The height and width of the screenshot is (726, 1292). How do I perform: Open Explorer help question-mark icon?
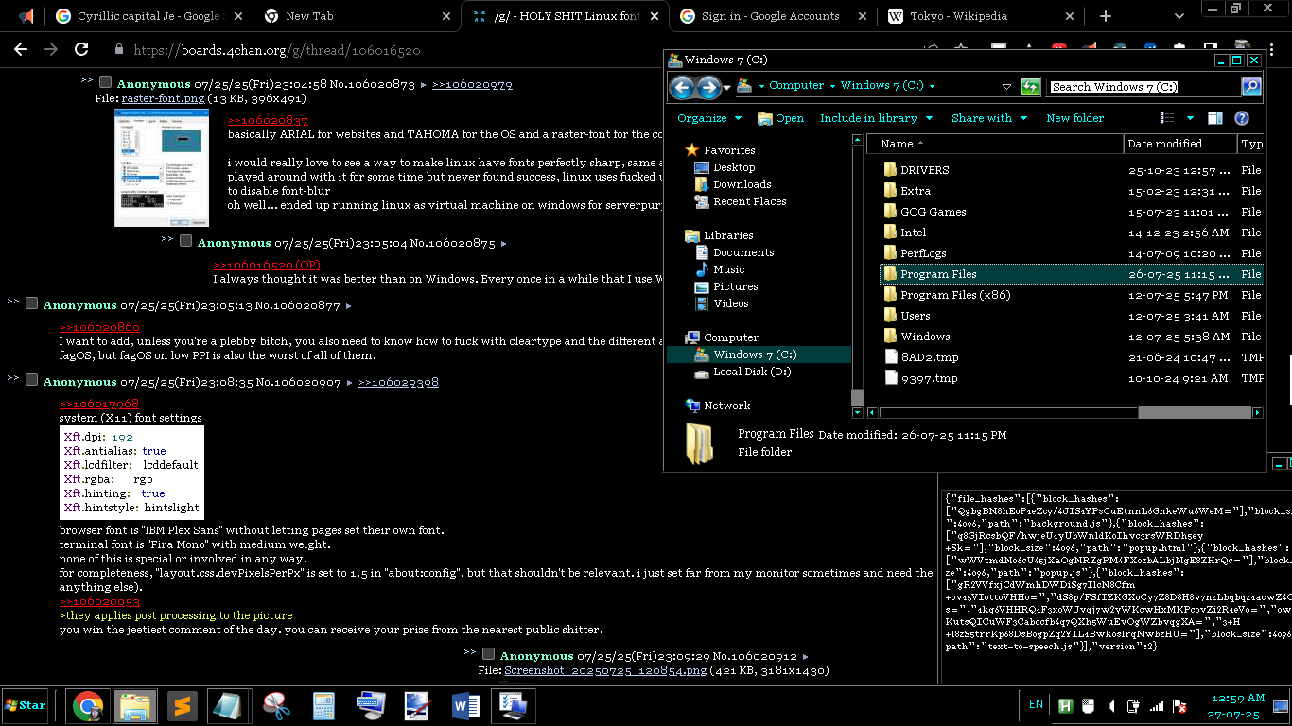coord(1242,118)
